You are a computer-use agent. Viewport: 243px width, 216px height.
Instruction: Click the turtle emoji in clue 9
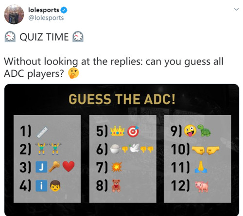point(205,130)
